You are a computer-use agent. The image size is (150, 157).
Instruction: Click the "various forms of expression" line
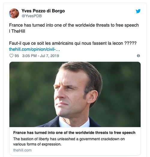(x=37, y=144)
